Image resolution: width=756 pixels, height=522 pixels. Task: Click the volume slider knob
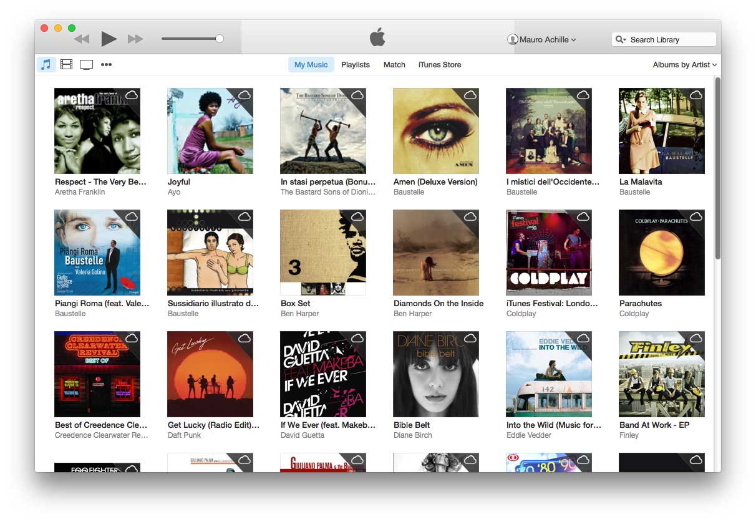(x=220, y=39)
